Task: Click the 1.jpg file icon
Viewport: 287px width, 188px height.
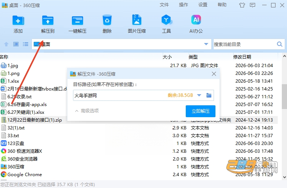Action: (x=3, y=65)
